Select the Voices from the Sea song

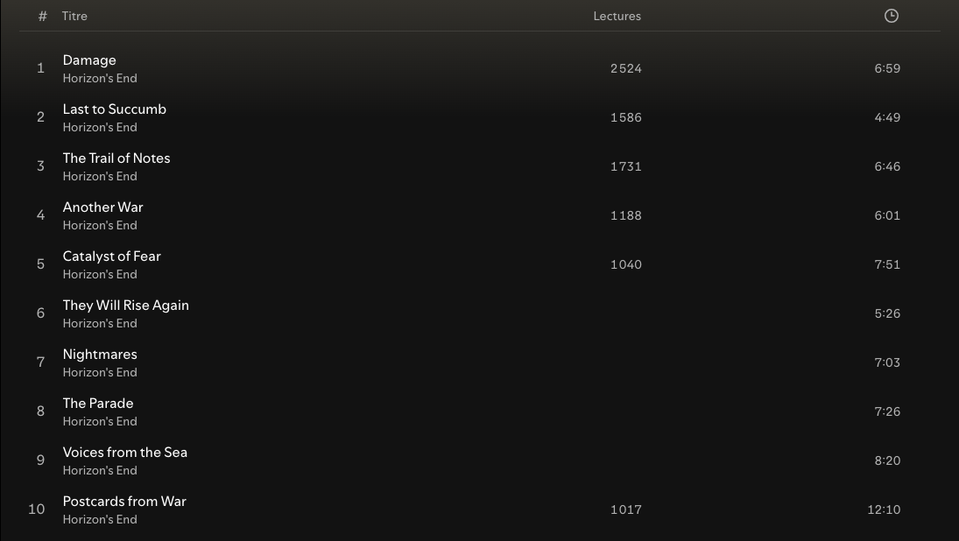[x=124, y=452]
